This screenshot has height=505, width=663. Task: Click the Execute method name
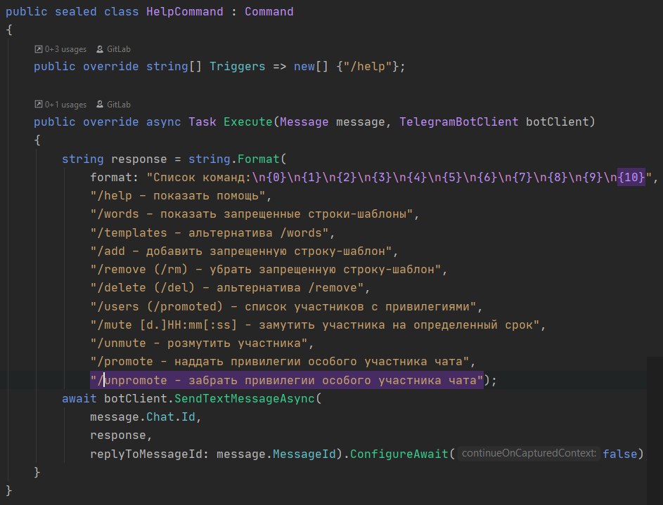[x=247, y=122]
